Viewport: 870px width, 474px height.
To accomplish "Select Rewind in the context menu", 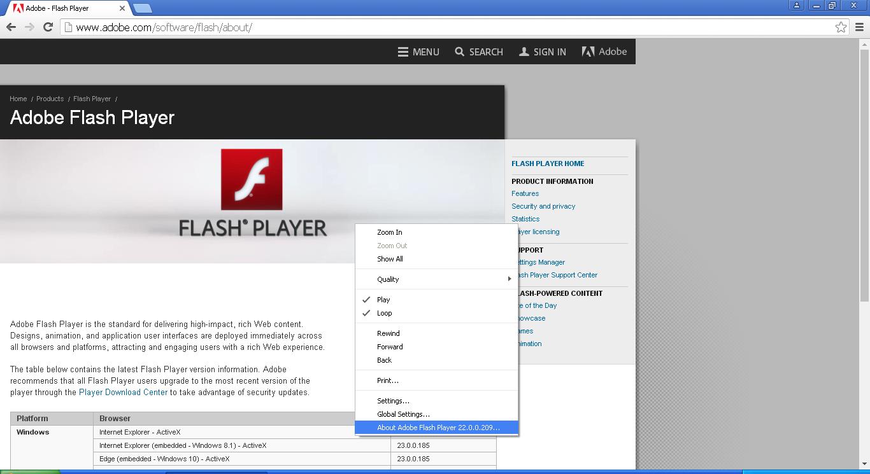I will (436, 333).
